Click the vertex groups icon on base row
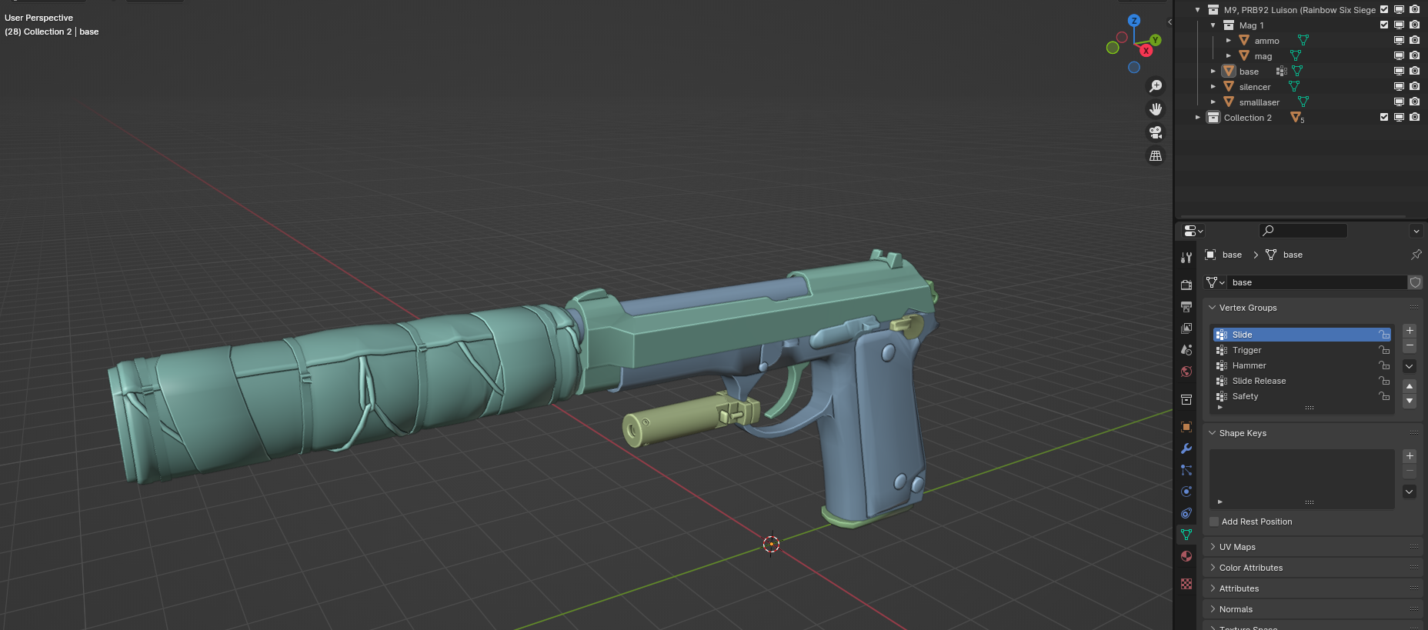Screen dimensions: 1428x630 click(1281, 71)
